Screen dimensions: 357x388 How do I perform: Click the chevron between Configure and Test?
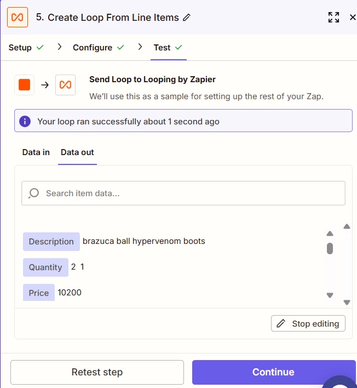pos(140,47)
